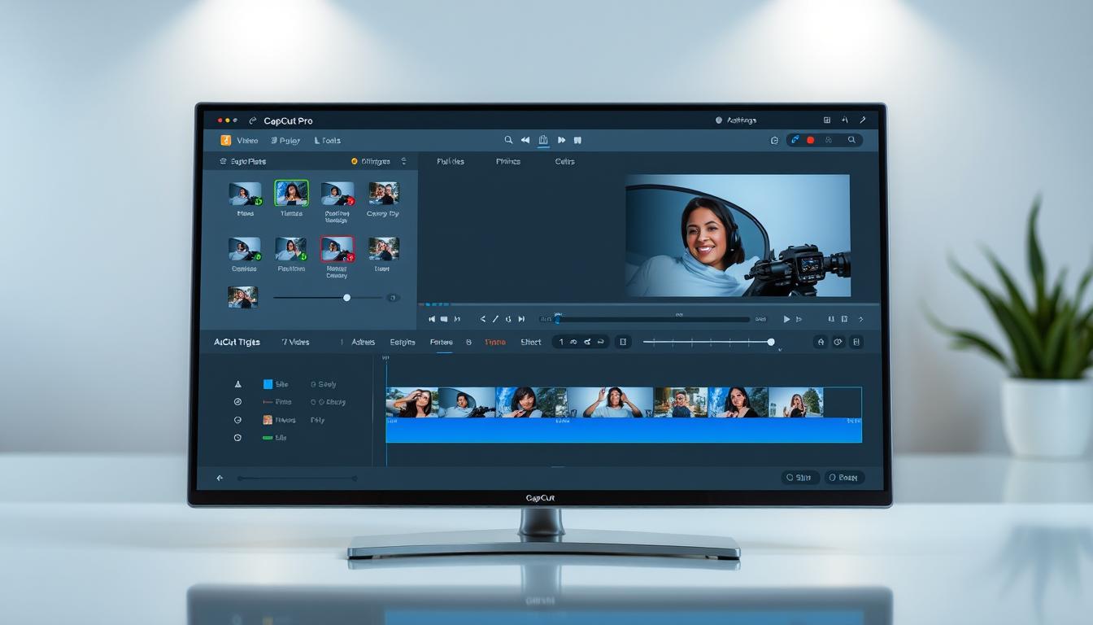Toggle the 'Seoly' option on the first track row
The width and height of the screenshot is (1093, 625).
click(323, 384)
